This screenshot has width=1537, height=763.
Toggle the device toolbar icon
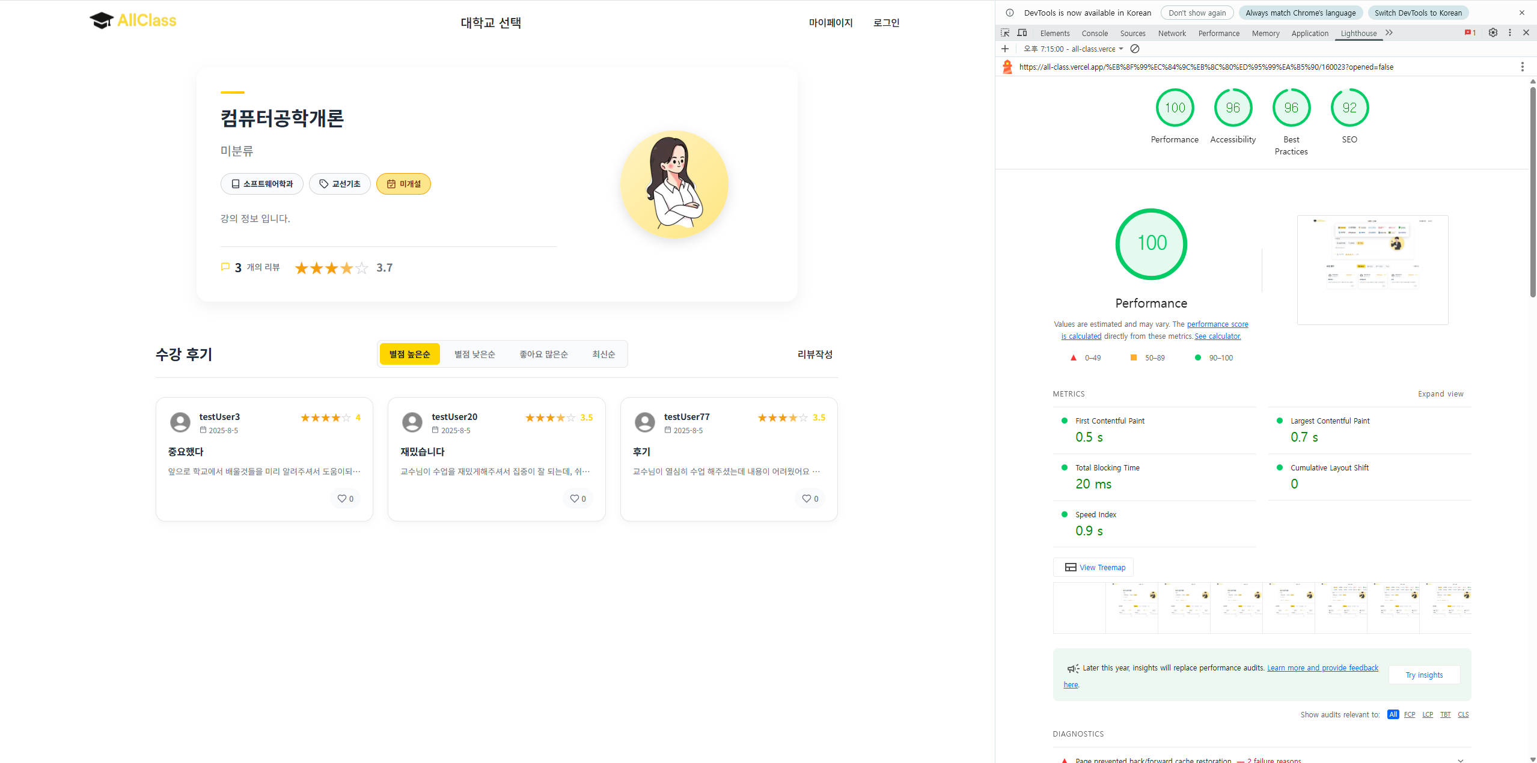coord(1022,33)
